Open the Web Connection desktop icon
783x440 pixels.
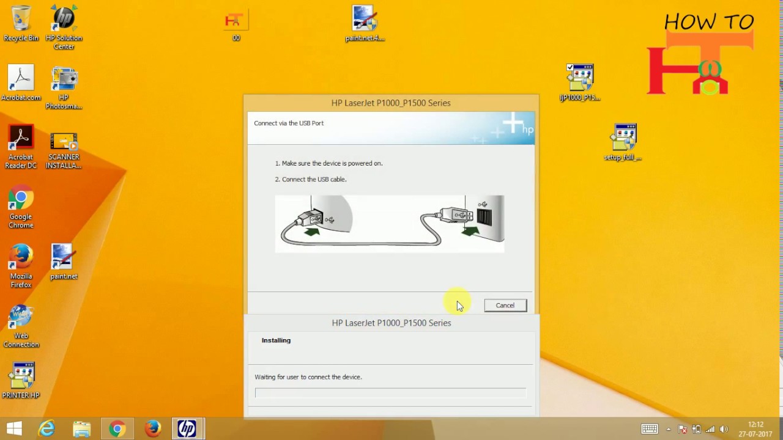tap(21, 326)
